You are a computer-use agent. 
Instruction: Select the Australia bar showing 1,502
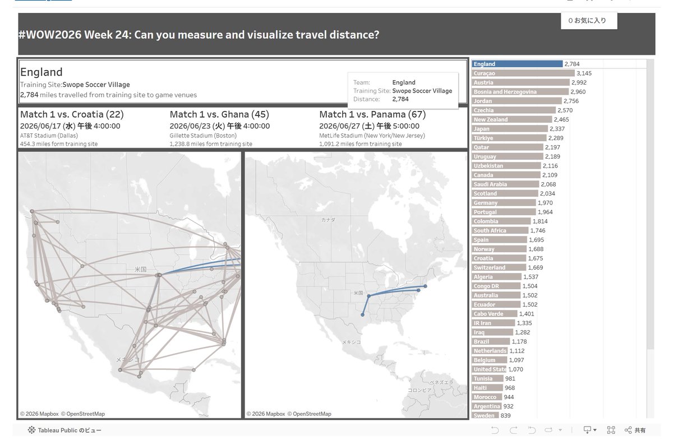click(496, 295)
